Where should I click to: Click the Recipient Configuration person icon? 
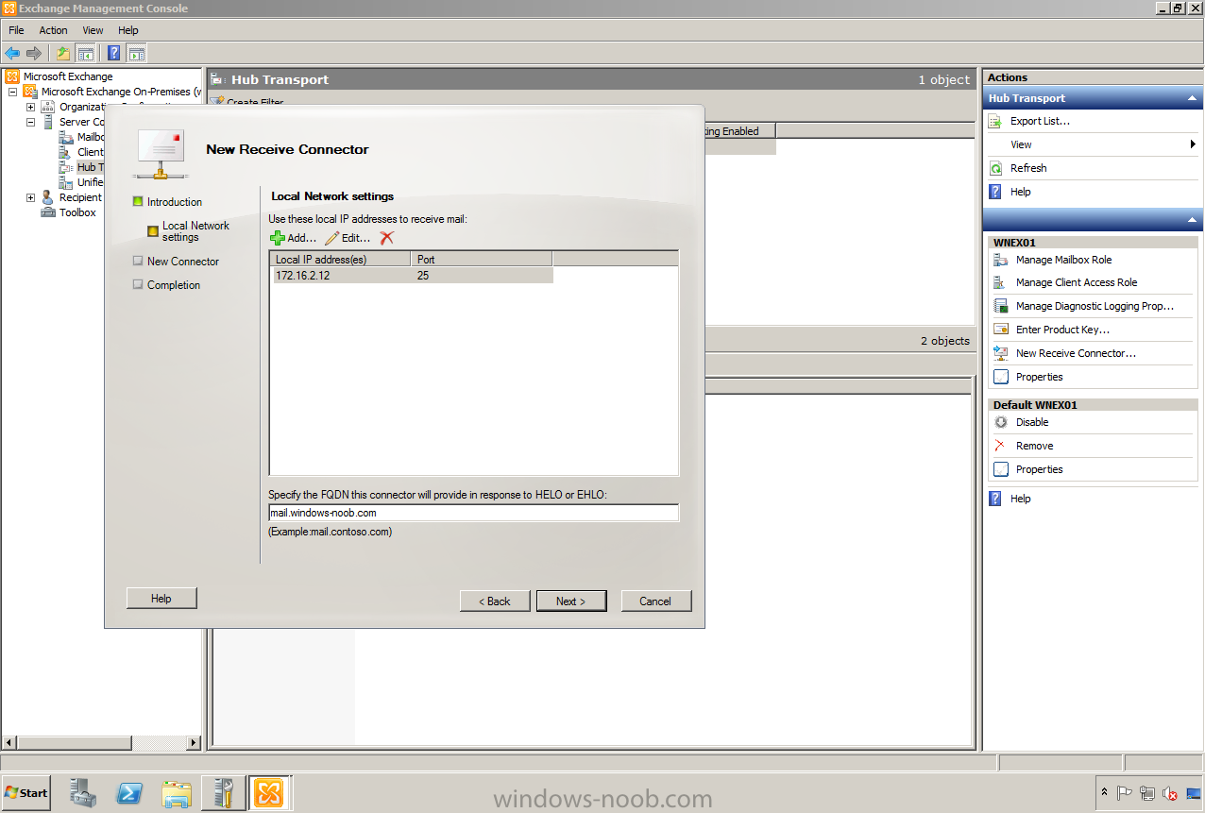tap(48, 197)
